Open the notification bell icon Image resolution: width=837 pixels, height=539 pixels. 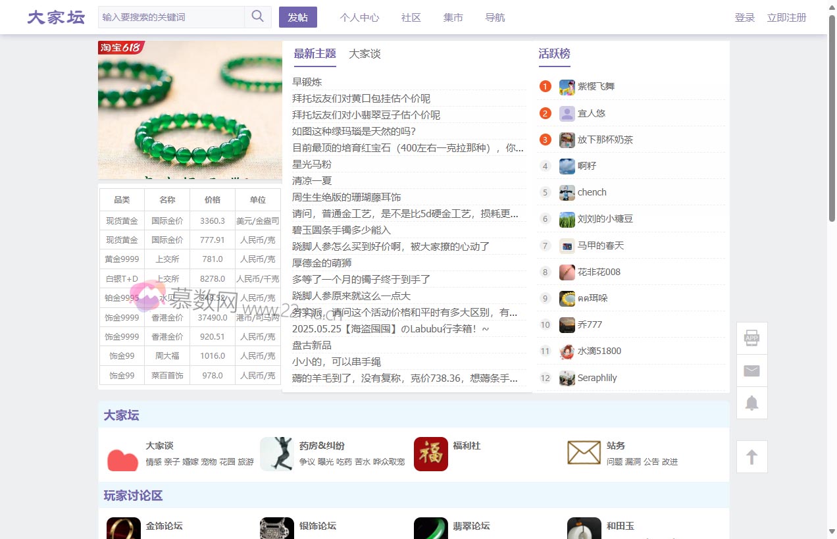pyautogui.click(x=751, y=403)
